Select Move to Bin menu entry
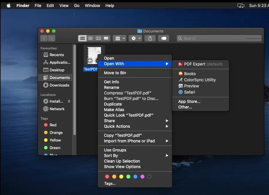 click(x=115, y=73)
